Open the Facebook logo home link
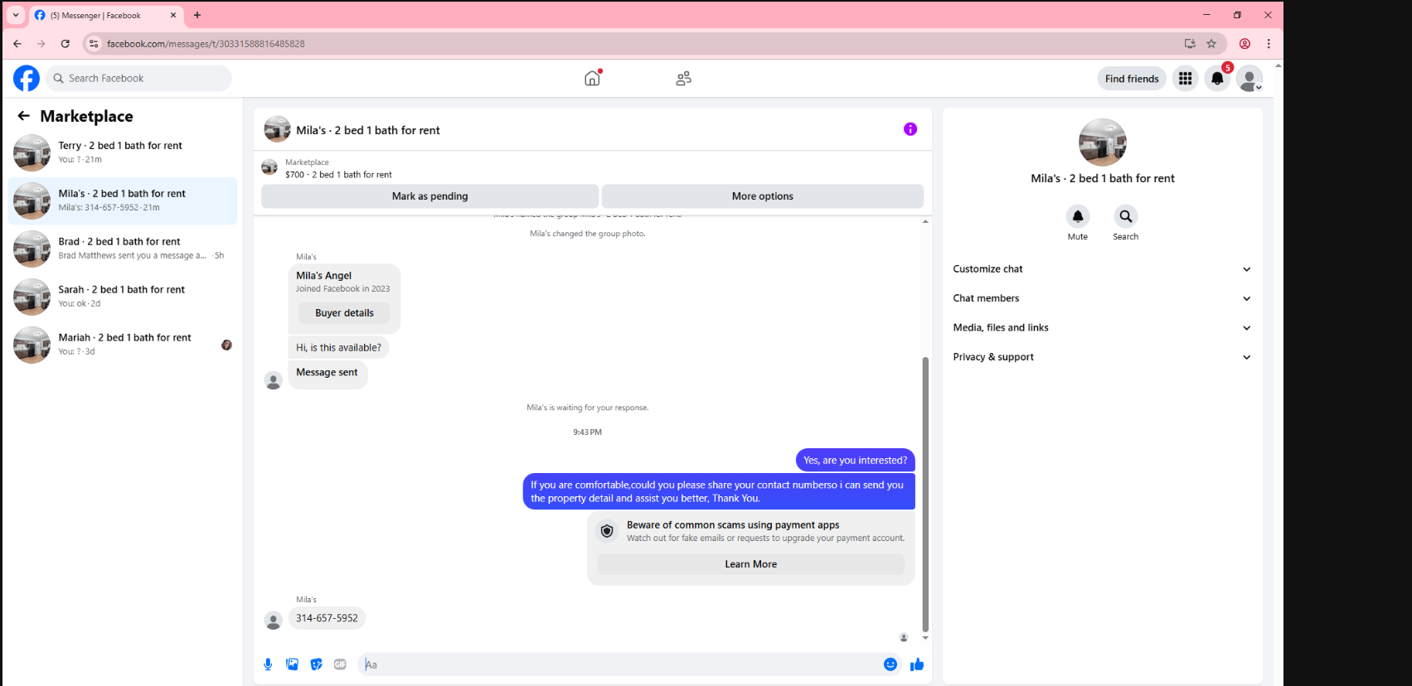 click(x=27, y=79)
